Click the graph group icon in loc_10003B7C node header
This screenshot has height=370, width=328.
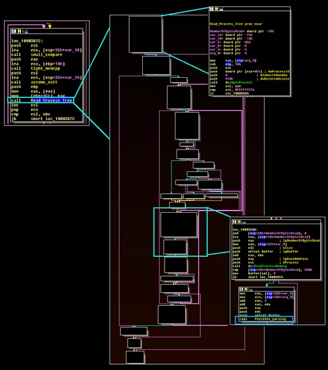click(25, 32)
